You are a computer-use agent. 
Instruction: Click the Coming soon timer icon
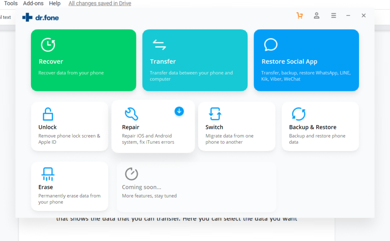(131, 174)
